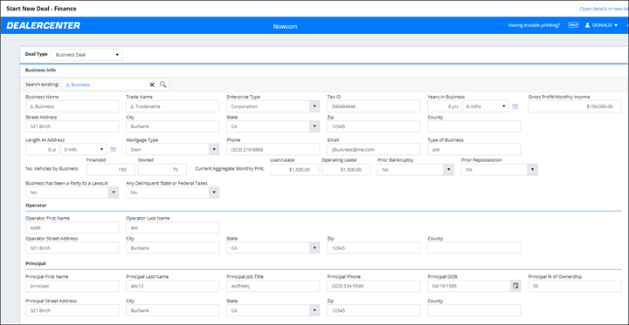Click the Operator Zip field

(x=374, y=247)
